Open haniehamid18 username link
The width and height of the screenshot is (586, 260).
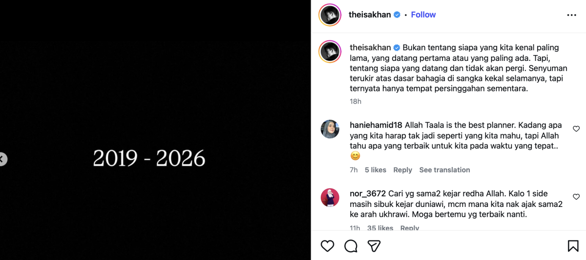click(376, 125)
